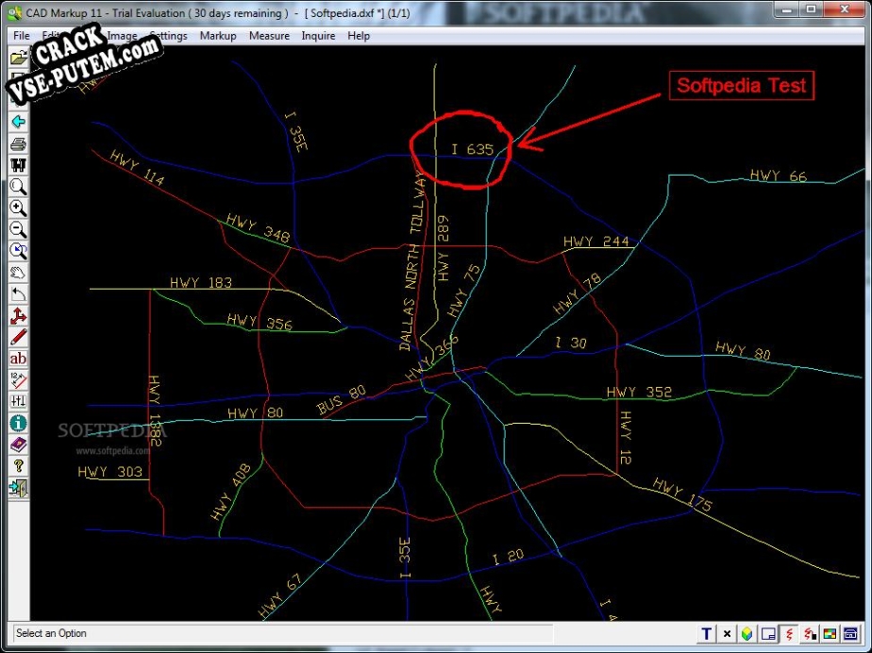Zoom out with the minus magnifier icon
The image size is (872, 653).
(18, 229)
